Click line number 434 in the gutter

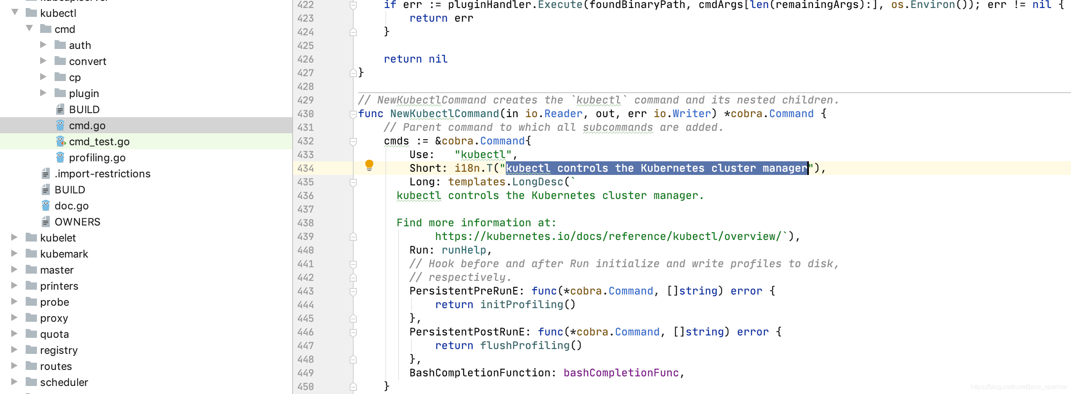305,169
